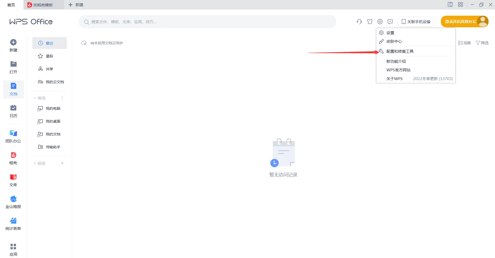Select 配置和修复工具 menu item
The height and width of the screenshot is (258, 495).
click(400, 51)
